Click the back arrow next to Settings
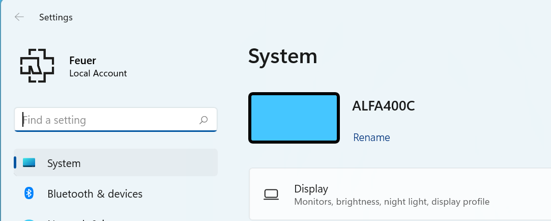Viewport: 551px width, 221px height. (19, 17)
